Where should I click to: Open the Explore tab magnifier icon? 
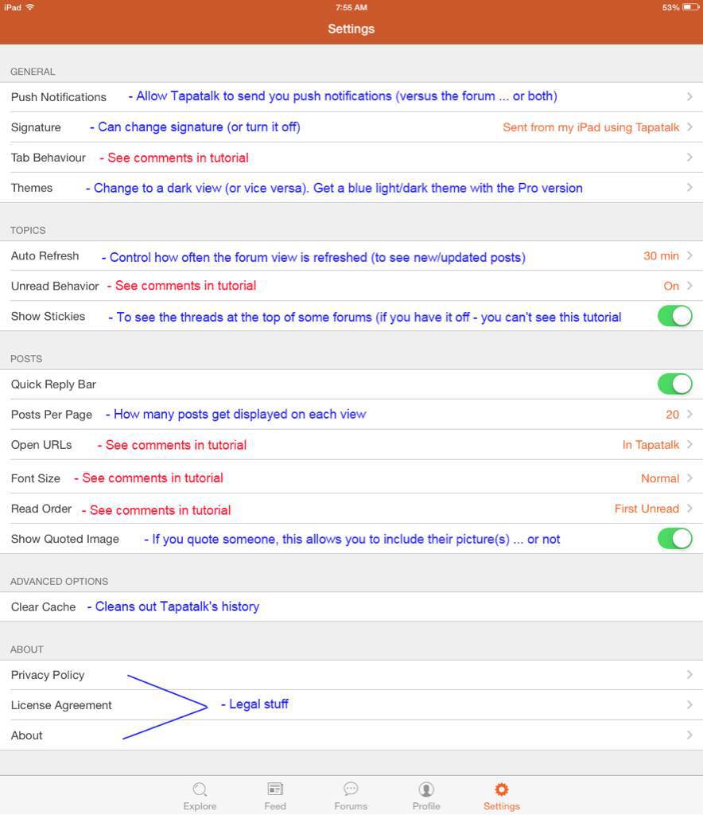(x=200, y=790)
